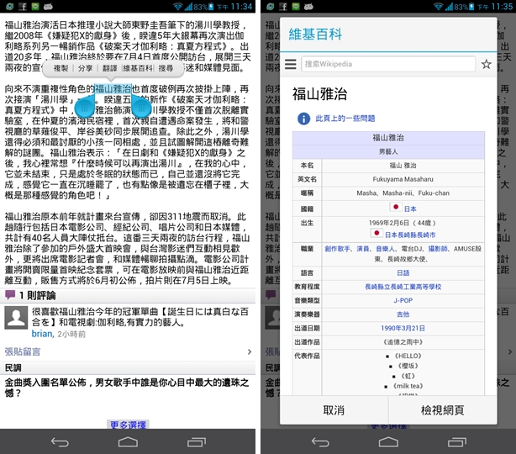The height and width of the screenshot is (454, 516).
Task: Tap the Japan flag icon in 國籍 row
Action: [x=396, y=207]
